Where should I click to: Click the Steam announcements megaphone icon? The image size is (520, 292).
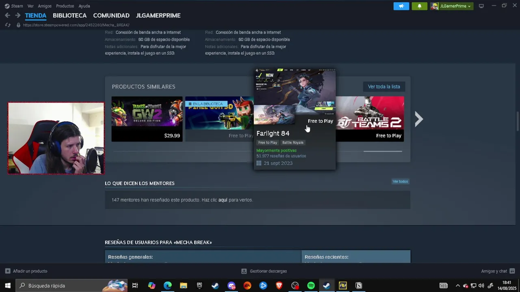[401, 6]
